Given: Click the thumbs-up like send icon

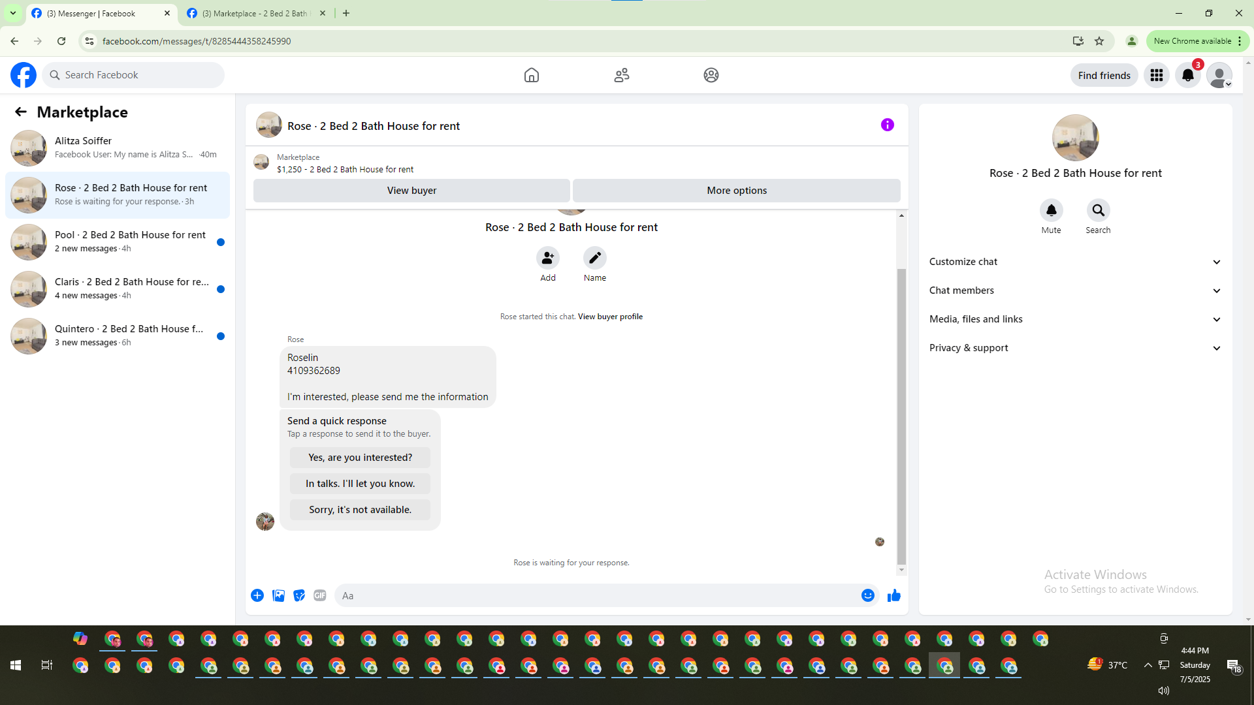Looking at the screenshot, I should point(894,595).
